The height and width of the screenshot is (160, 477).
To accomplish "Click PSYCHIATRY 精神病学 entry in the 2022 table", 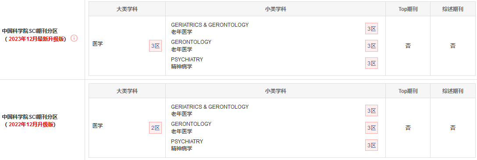I will pos(187,145).
